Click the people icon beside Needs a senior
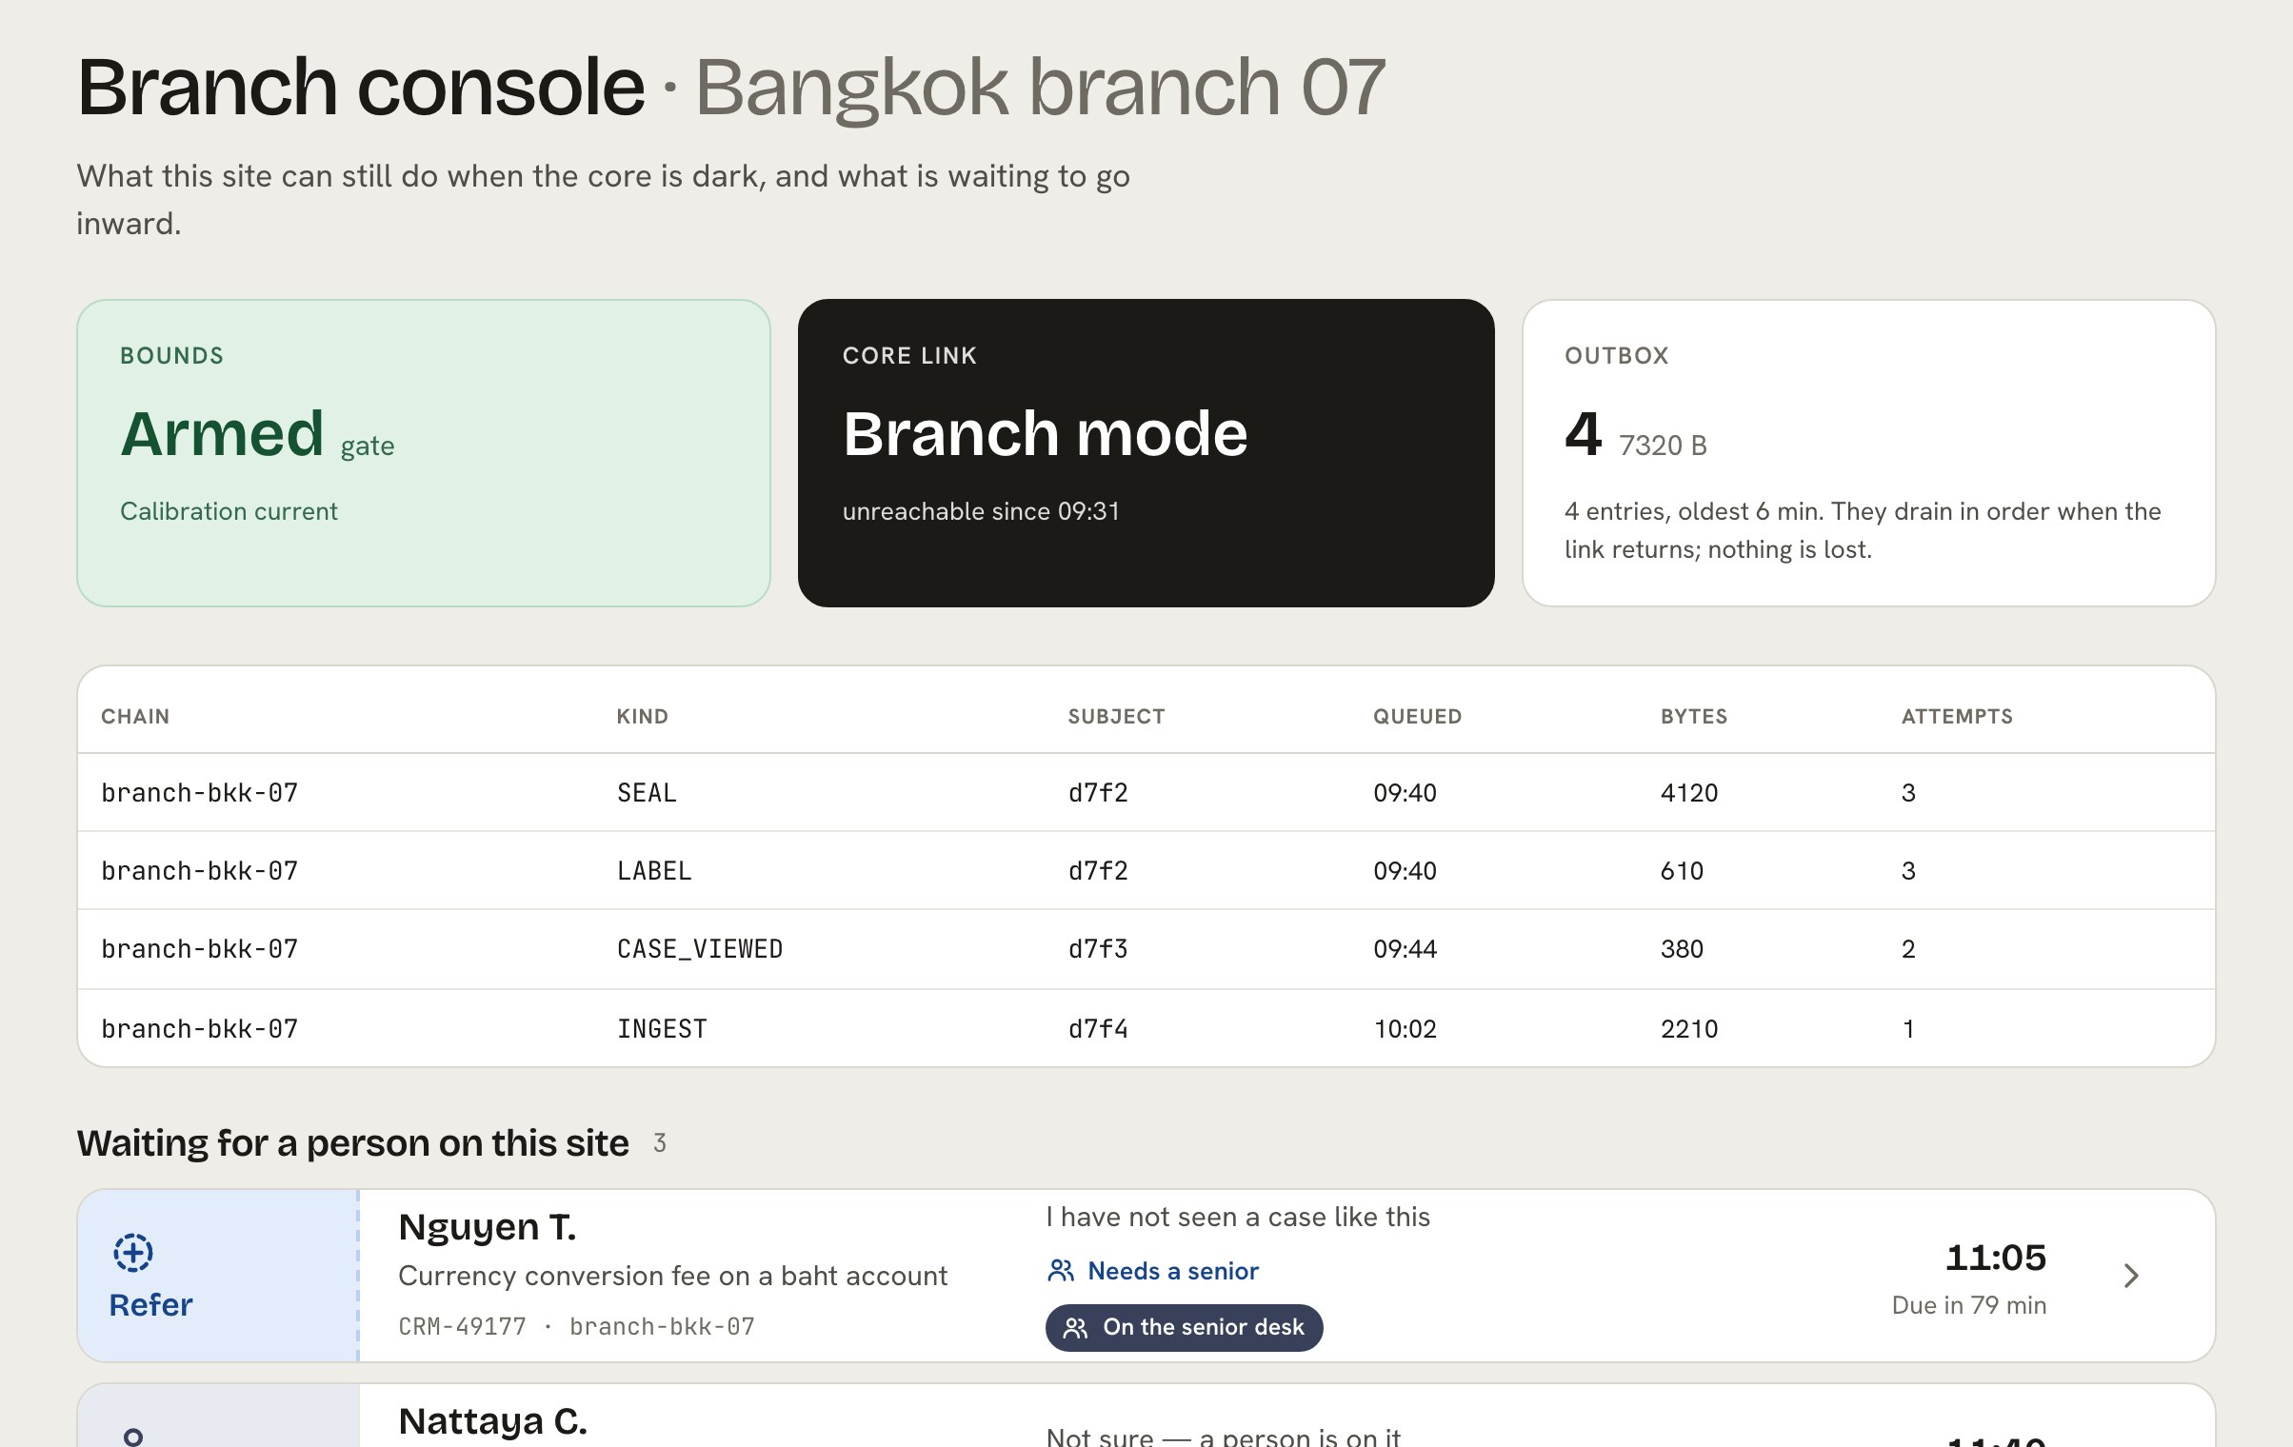This screenshot has width=2293, height=1447. [1061, 1271]
